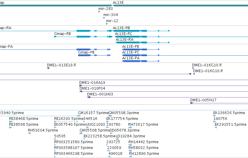This screenshot has width=248, height=158.
Task: Click the Ac13E gene label
Action: (118, 3)
